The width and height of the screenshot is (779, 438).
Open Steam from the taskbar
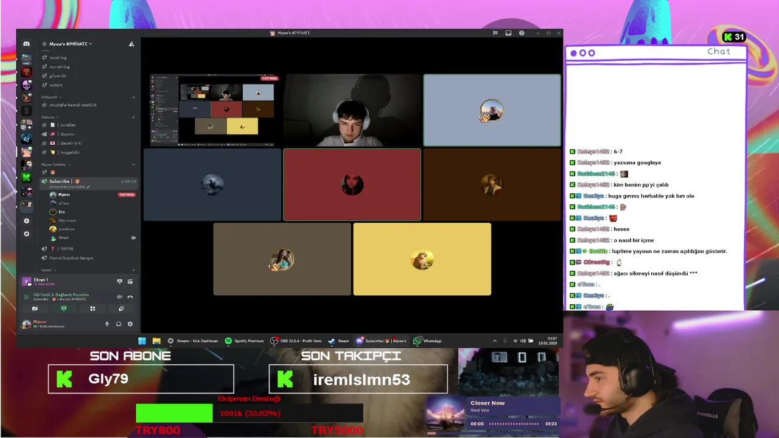pyautogui.click(x=338, y=341)
